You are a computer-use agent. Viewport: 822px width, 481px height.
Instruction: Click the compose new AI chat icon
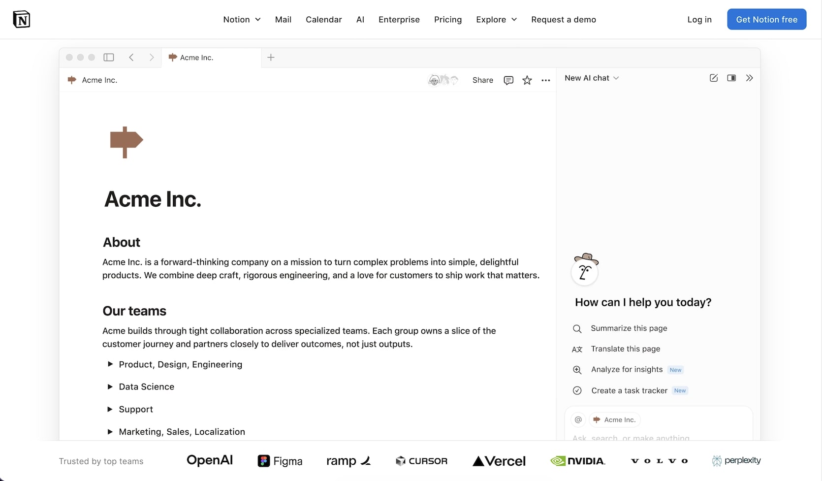click(x=714, y=78)
